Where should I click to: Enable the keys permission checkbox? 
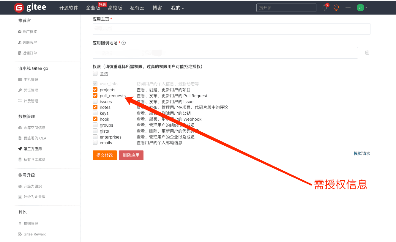pyautogui.click(x=95, y=113)
